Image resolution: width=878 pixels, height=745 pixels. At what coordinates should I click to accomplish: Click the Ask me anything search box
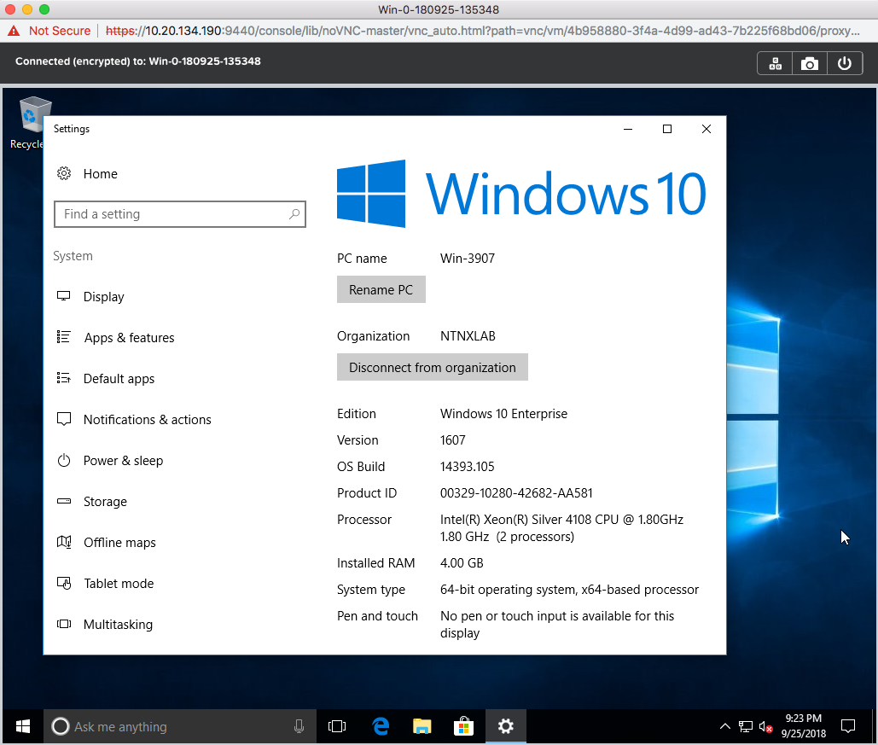180,726
